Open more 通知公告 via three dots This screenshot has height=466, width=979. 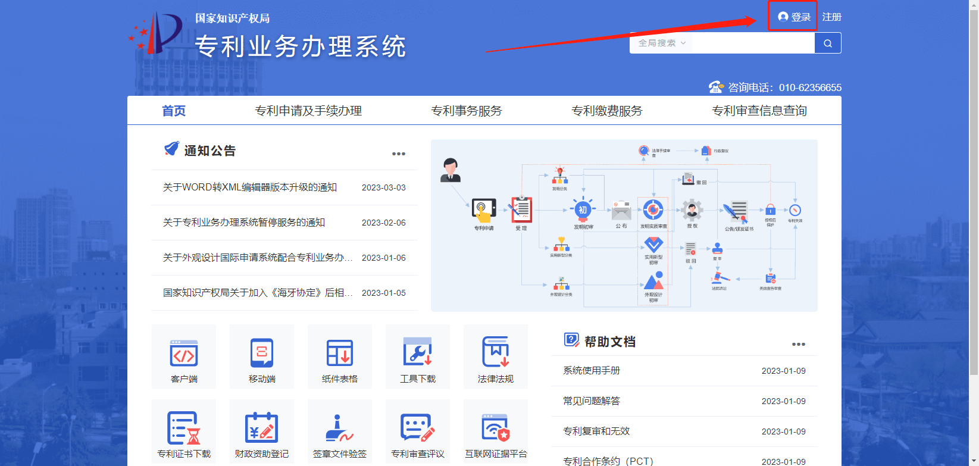point(399,154)
